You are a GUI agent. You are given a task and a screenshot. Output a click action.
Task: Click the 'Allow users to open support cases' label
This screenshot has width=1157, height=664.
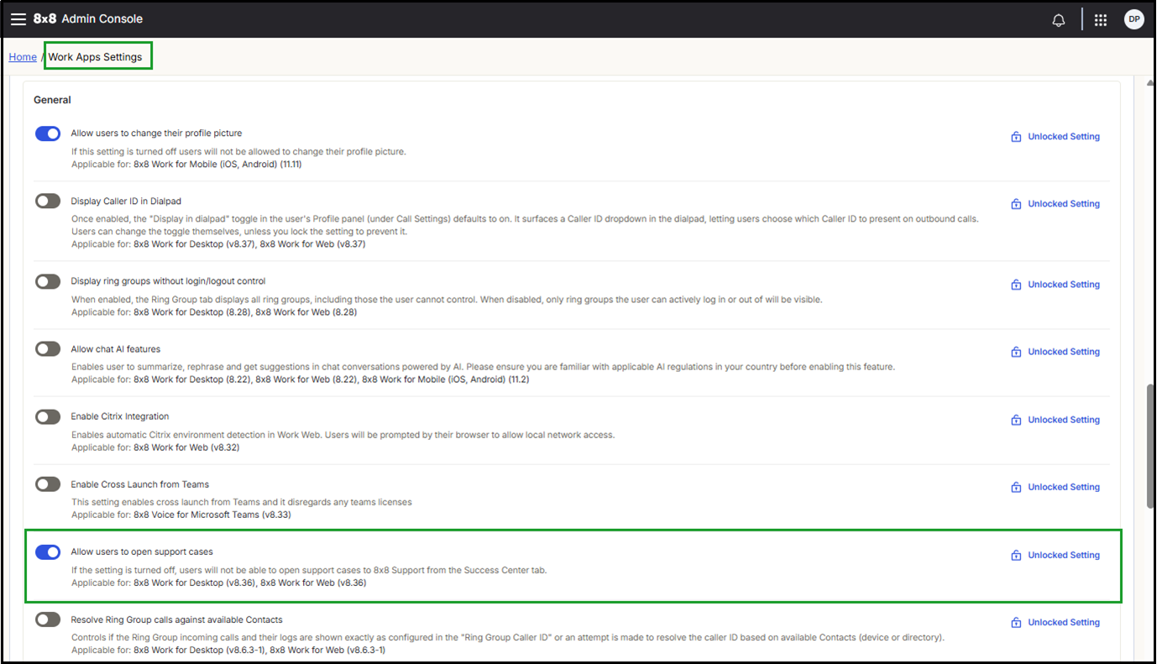pyautogui.click(x=142, y=552)
